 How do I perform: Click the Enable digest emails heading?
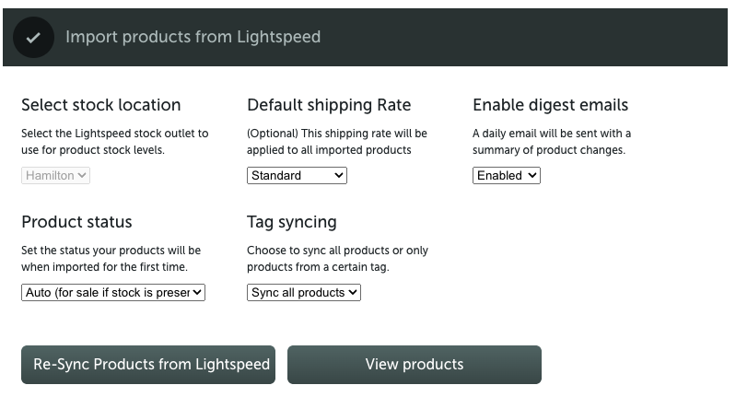click(550, 105)
